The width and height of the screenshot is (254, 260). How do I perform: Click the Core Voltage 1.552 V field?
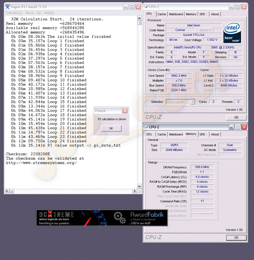coord(212,40)
